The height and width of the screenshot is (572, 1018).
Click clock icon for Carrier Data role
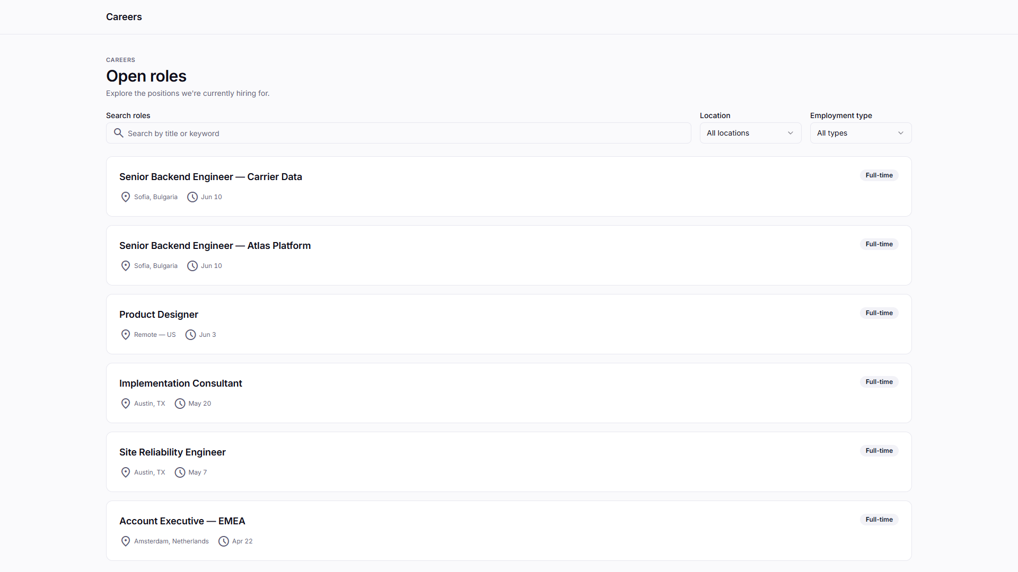pos(192,197)
